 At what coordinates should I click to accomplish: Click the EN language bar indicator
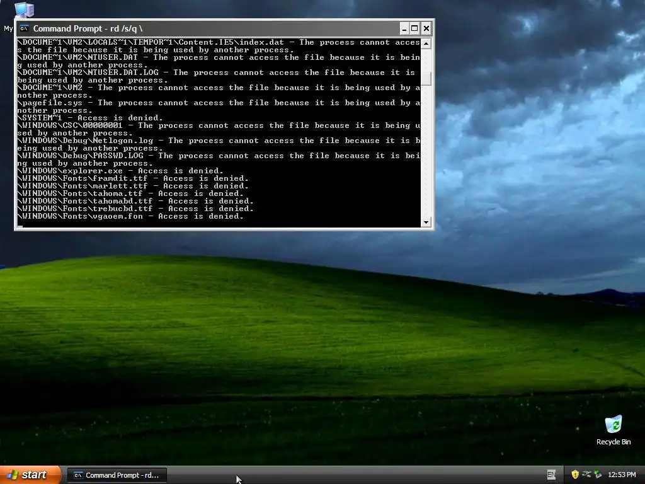click(x=551, y=475)
